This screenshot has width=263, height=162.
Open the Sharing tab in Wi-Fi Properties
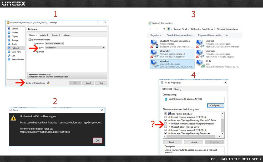[x=178, y=89]
